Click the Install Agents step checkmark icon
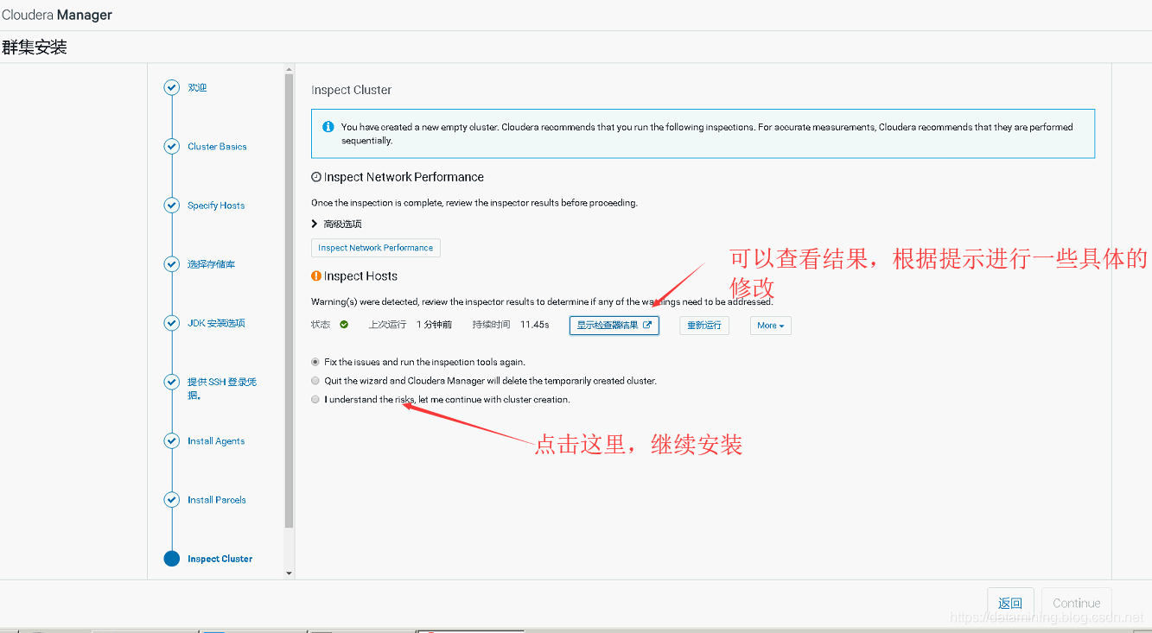This screenshot has height=633, width=1152. click(x=171, y=440)
